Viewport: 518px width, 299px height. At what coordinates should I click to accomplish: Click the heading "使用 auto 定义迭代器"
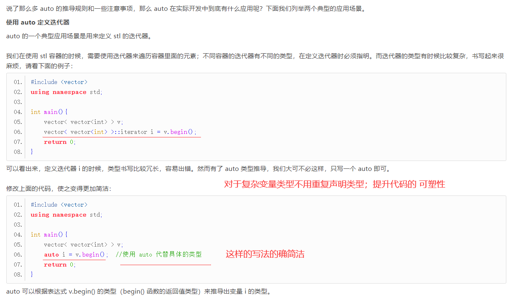(x=38, y=22)
